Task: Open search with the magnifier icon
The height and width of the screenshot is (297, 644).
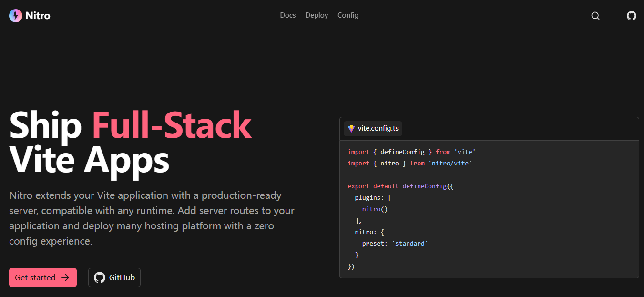Action: 595,16
